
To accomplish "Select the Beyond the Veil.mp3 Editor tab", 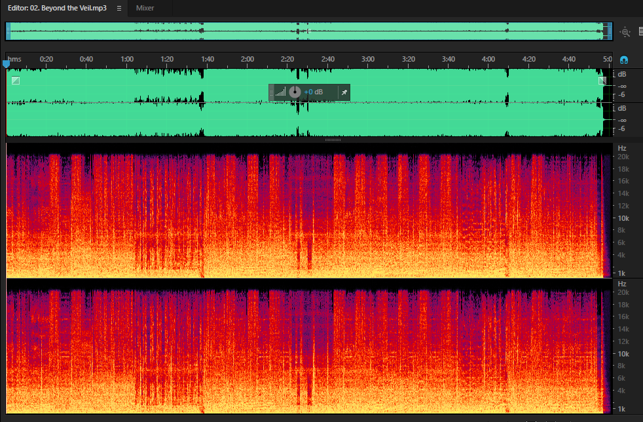I will point(57,8).
